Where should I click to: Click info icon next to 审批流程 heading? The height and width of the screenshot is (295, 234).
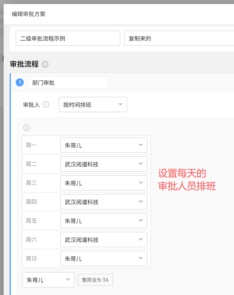(x=45, y=64)
